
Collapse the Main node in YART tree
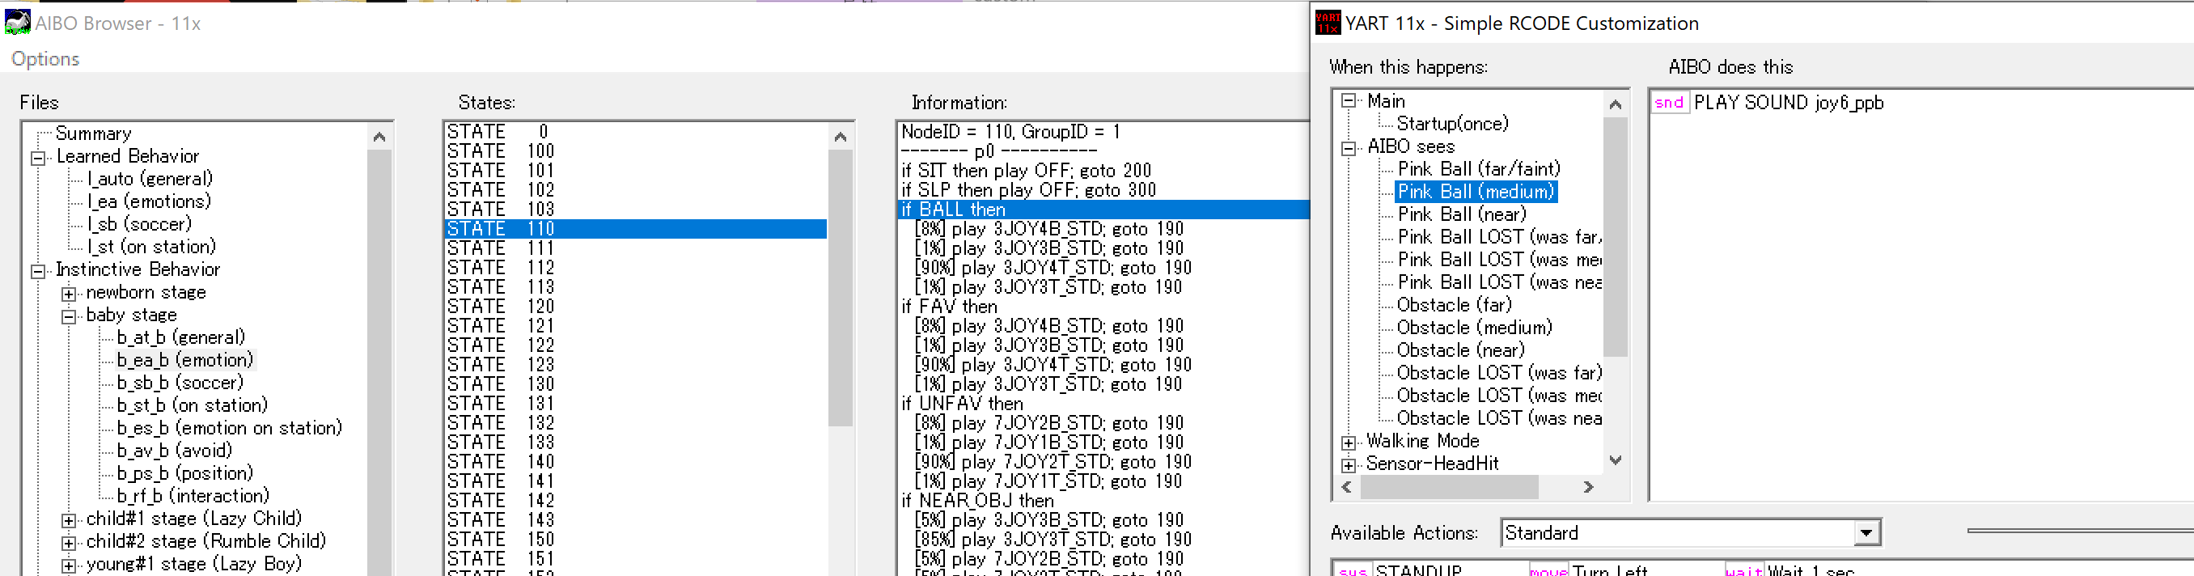point(1348,101)
